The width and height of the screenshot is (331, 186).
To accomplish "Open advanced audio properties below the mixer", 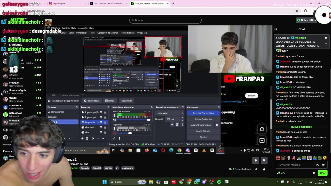I will pyautogui.click(x=114, y=138).
